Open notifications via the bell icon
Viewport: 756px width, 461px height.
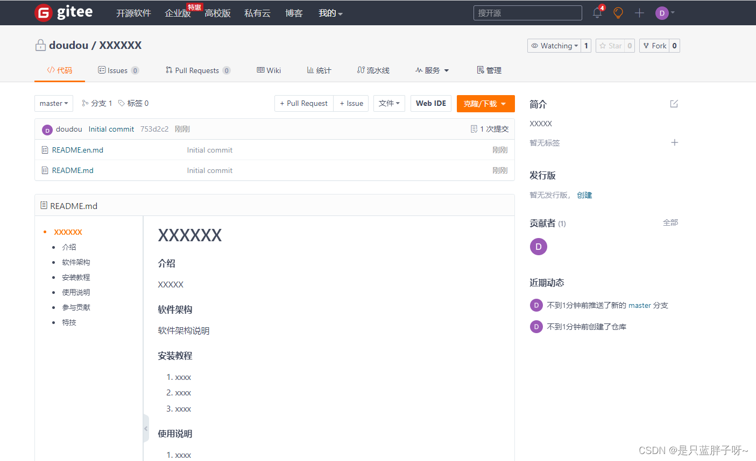tap(596, 13)
